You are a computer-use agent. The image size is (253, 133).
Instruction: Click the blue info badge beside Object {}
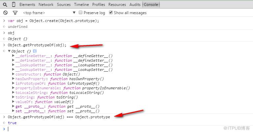(35, 51)
